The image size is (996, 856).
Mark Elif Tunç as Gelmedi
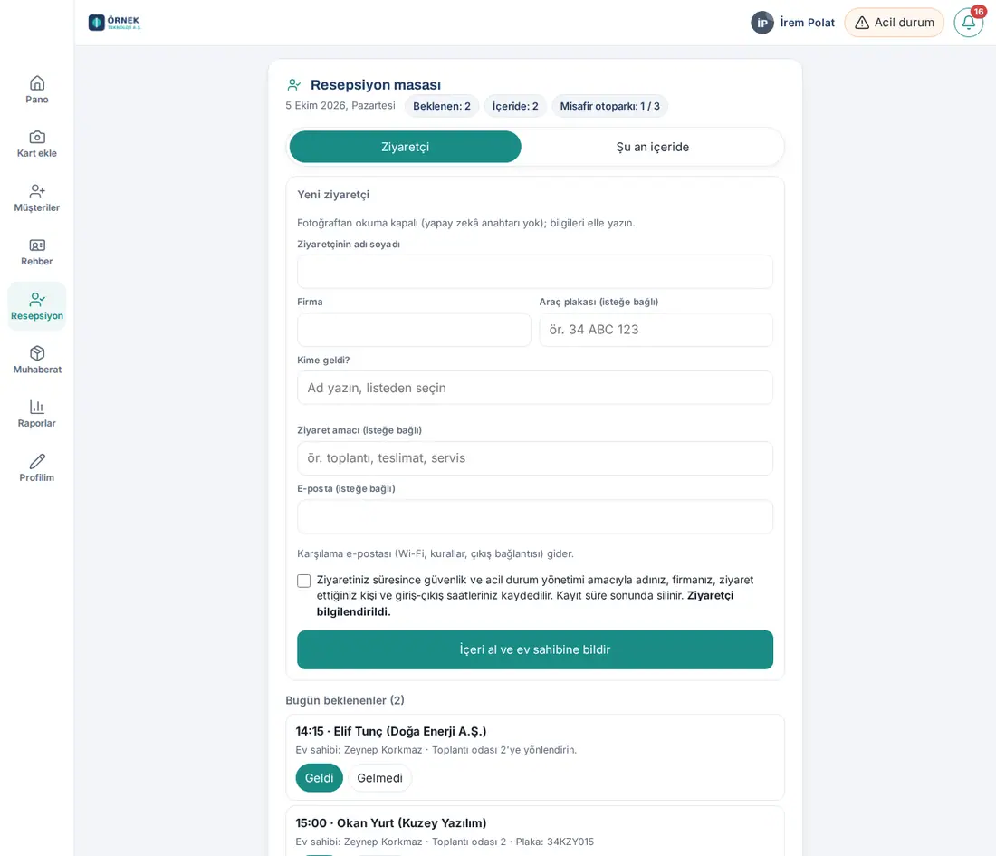pos(380,778)
